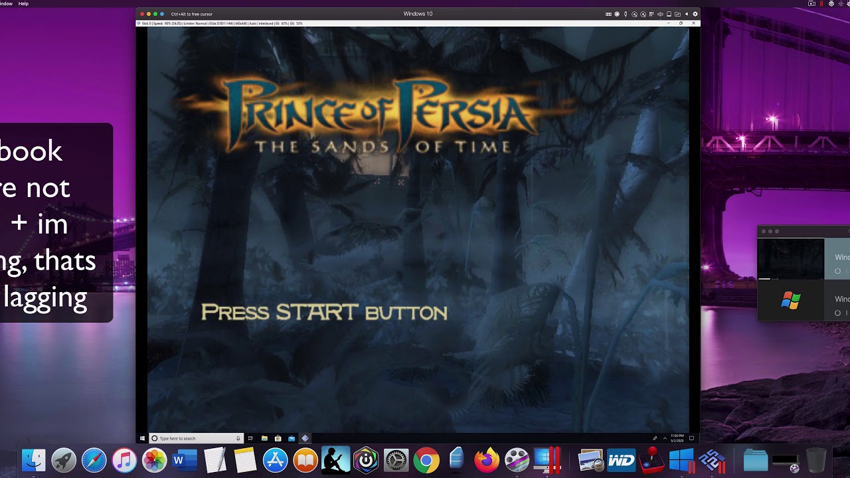Open Parallels VM configuration gear icon
Screen dimensions: 850x478
[695, 14]
